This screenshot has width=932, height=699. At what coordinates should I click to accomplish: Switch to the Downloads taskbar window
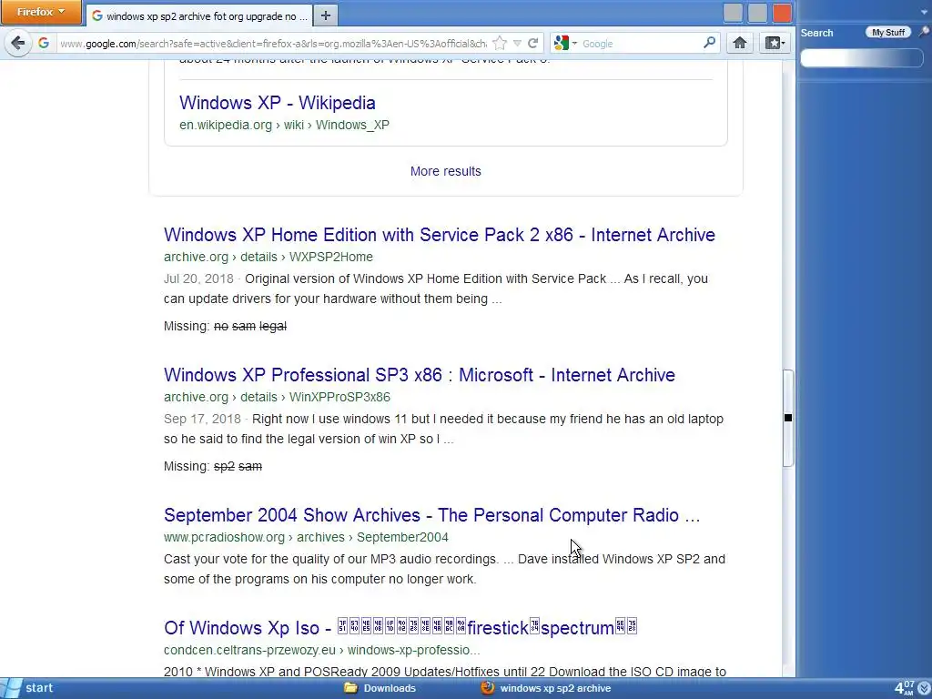click(380, 688)
